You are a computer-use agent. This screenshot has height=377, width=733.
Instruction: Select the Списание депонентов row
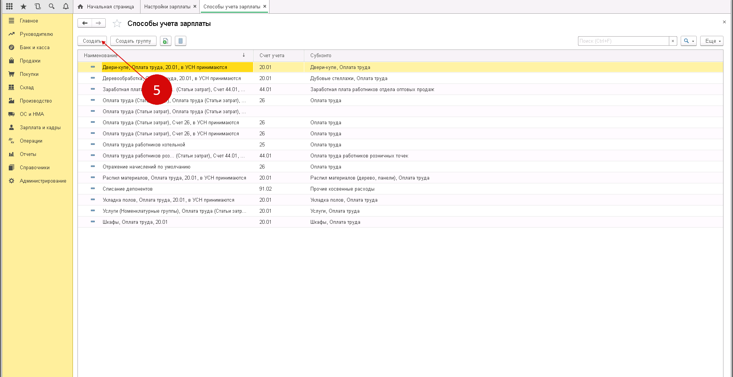point(128,189)
